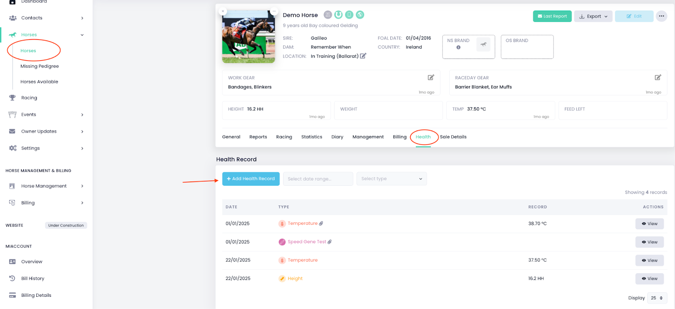This screenshot has width=675, height=309.
Task: View the 38.70 °C Temperature record
Action: point(649,224)
